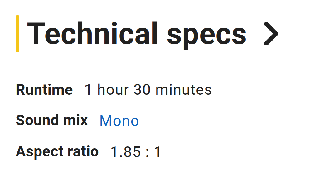Screen dimensions: 334x177
Task: Click the word minutes in runtime value
Action: [184, 89]
